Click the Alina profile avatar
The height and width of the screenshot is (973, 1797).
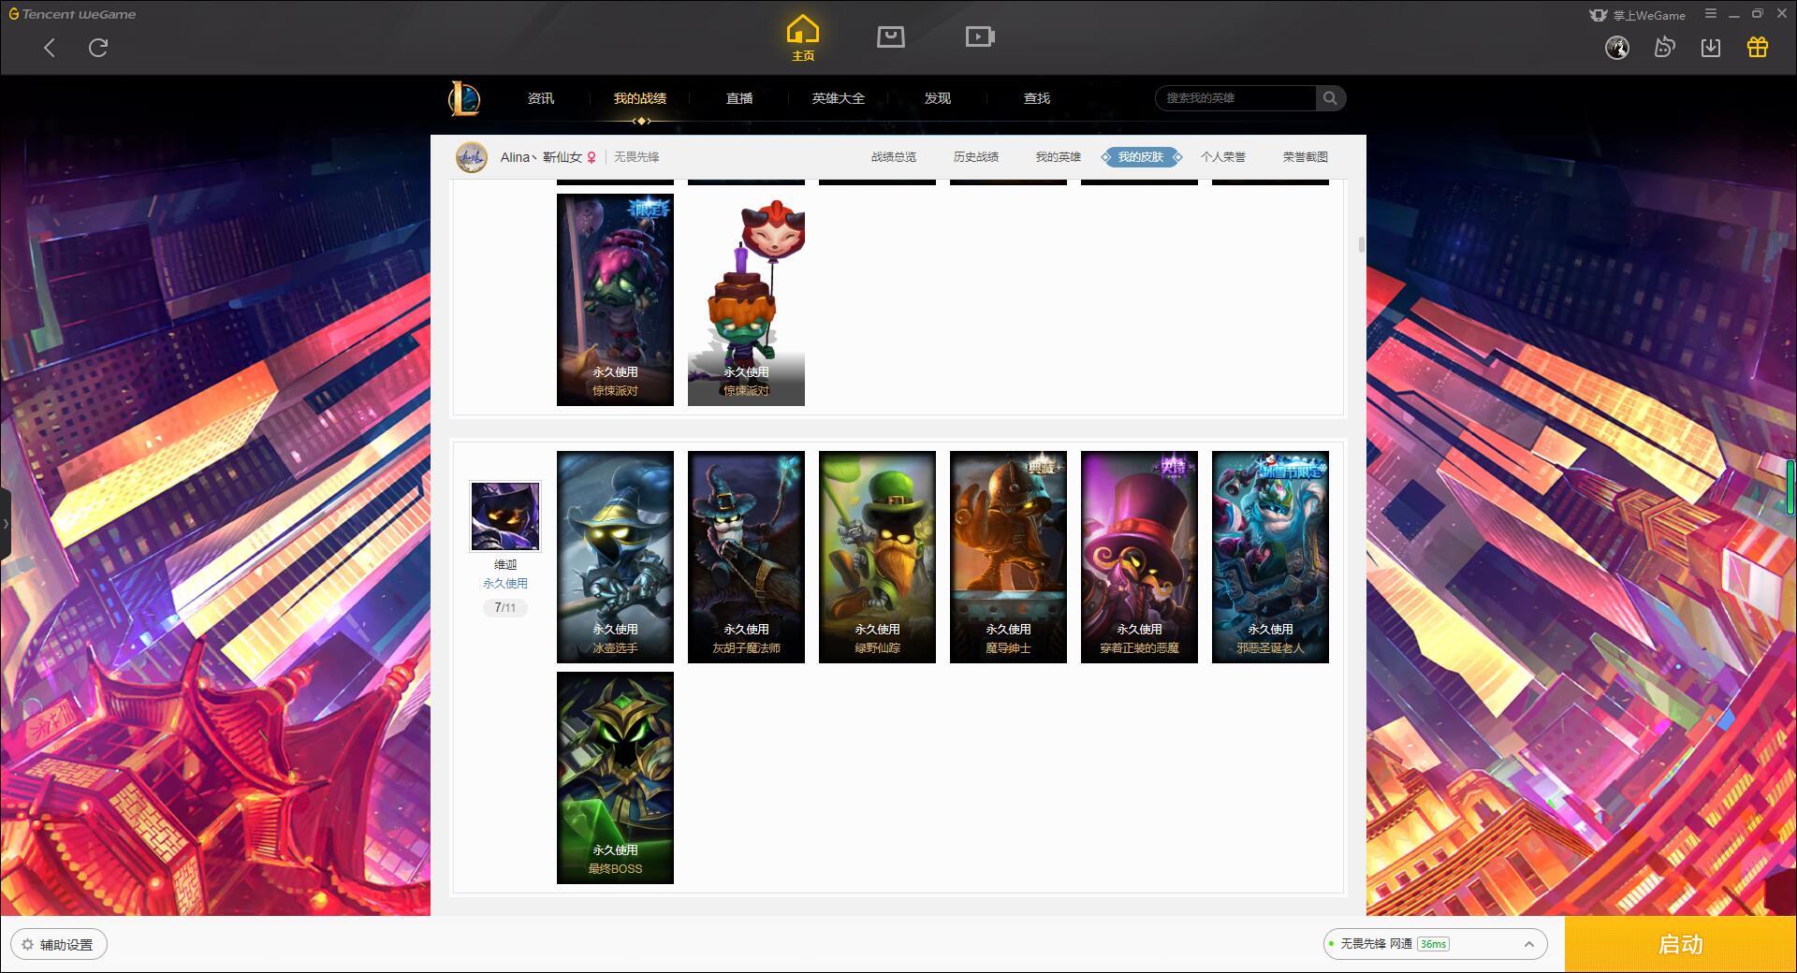click(x=472, y=157)
